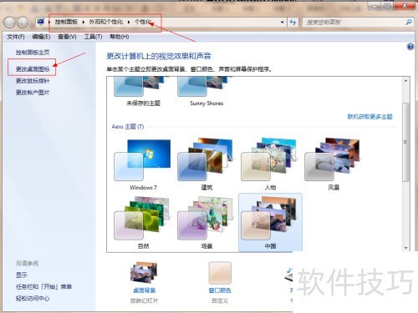418x313 pixels.
Task: Select the 场景 theme
Action: click(206, 223)
